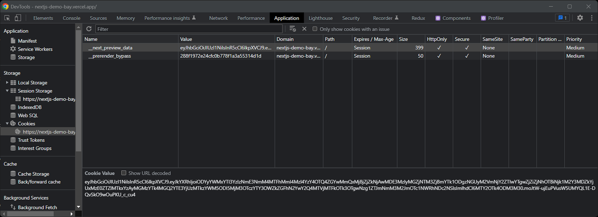This screenshot has width=598, height=217.
Task: Enable Only show cookies with an issue
Action: [315, 29]
